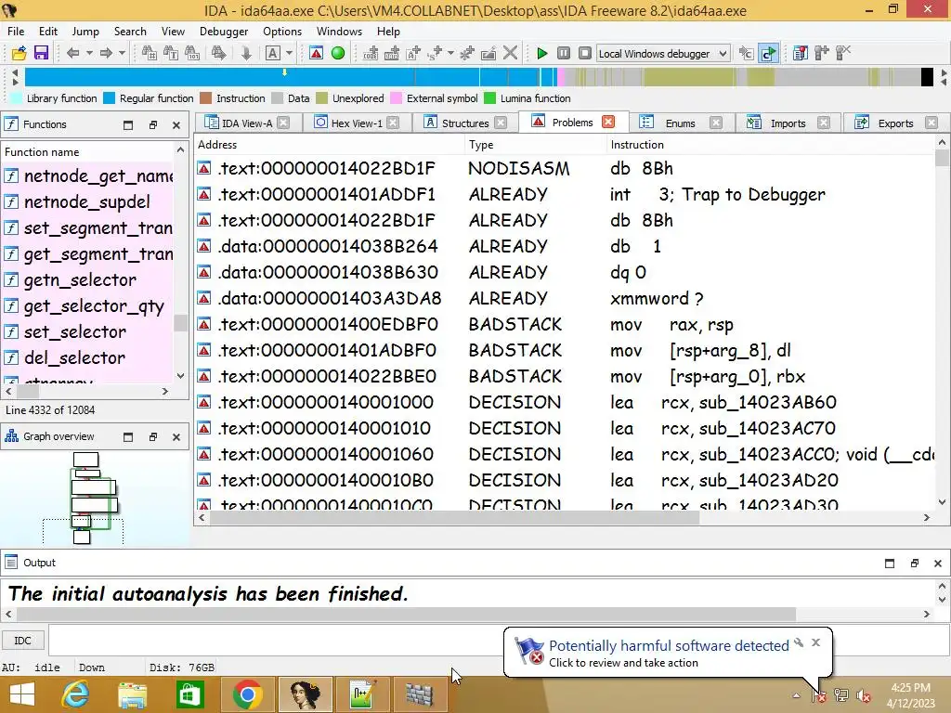
Task: Click the gray X toolbar icon
Action: coord(510,53)
